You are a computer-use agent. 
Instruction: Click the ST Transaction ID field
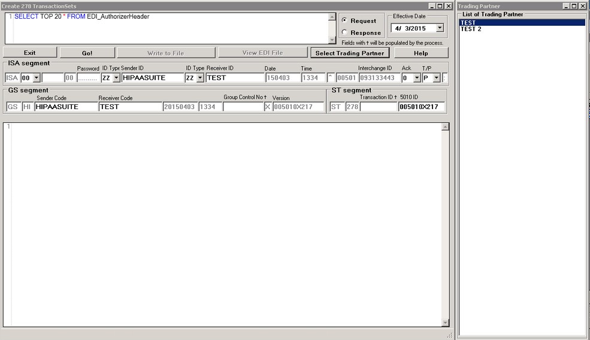click(379, 107)
